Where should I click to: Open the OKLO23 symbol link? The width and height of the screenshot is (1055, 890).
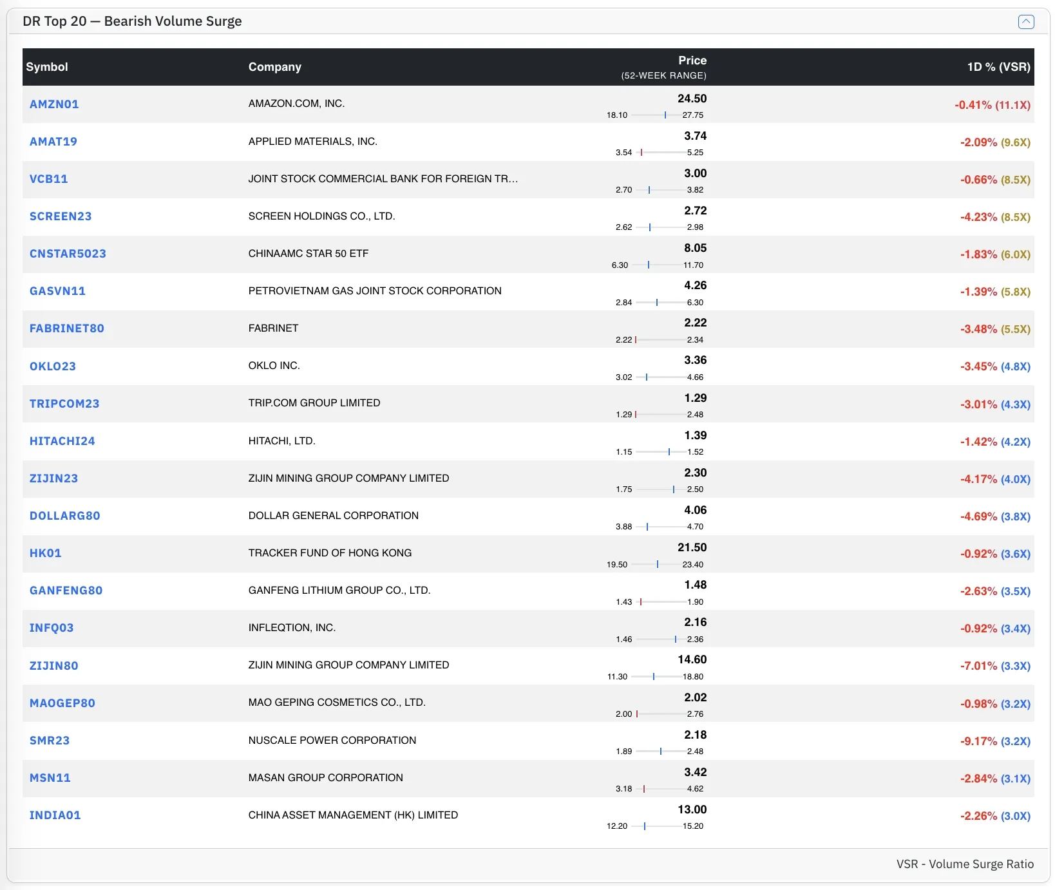click(x=53, y=366)
